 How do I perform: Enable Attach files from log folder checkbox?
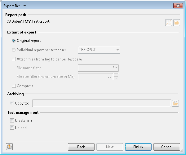(14, 59)
